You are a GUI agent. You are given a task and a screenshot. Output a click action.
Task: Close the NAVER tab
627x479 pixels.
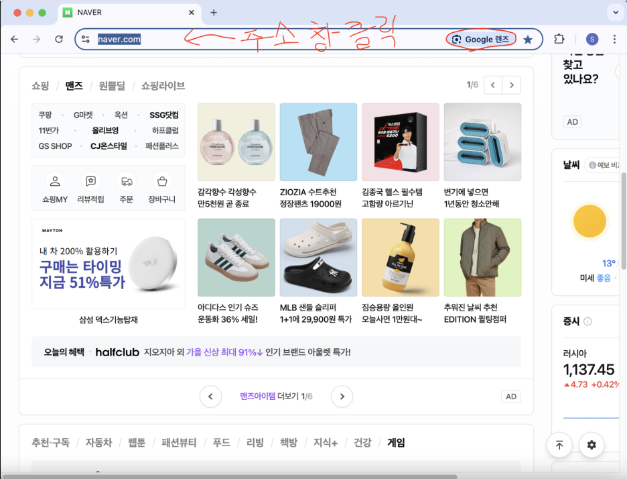pos(192,13)
